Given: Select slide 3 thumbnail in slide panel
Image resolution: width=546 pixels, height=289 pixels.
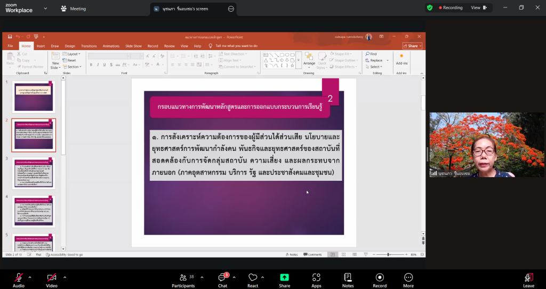Looking at the screenshot, I should click(x=34, y=173).
